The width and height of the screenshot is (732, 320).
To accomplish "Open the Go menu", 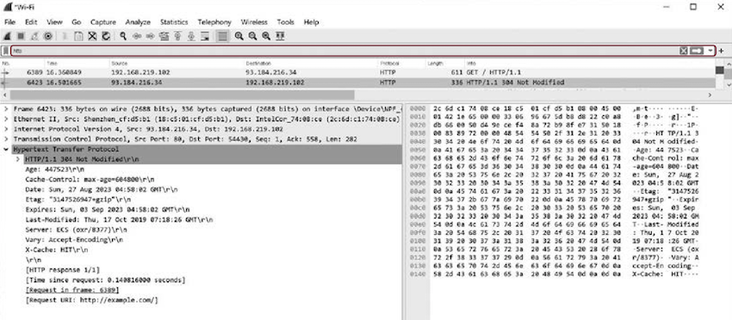I will (77, 22).
